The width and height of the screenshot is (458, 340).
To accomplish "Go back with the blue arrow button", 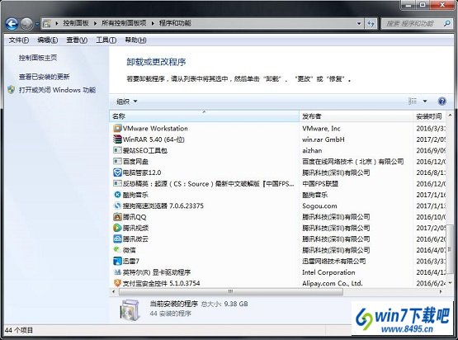I will (12, 24).
